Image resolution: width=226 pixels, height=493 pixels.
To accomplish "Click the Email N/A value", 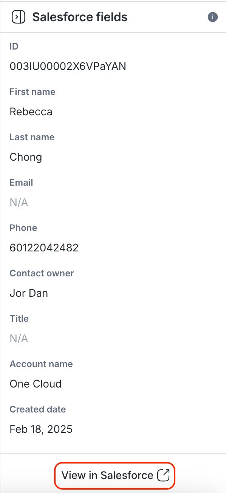I will click(x=19, y=203).
